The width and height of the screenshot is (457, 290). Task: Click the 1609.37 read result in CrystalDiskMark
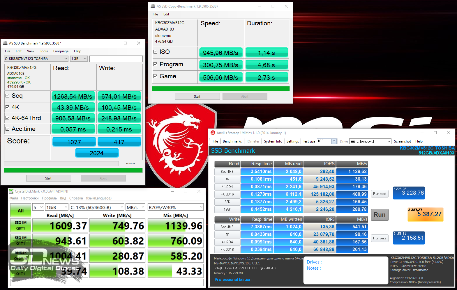click(x=60, y=226)
